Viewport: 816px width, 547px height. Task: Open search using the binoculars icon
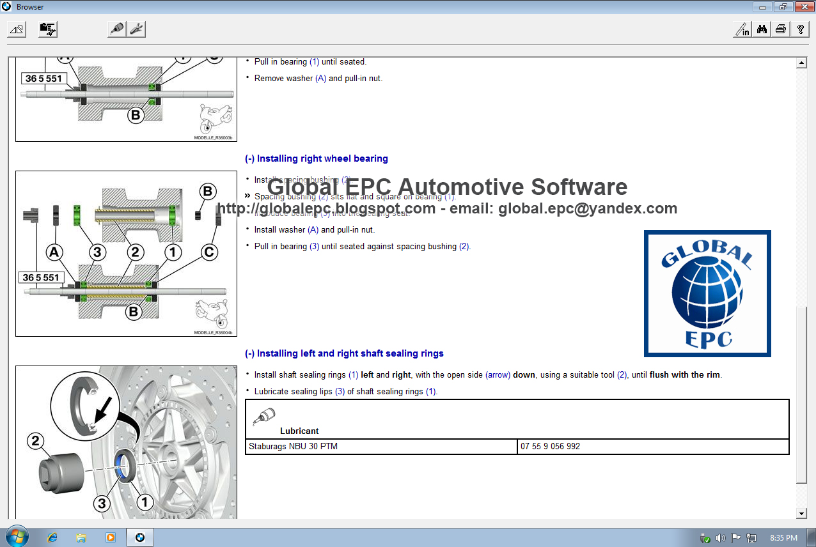(x=761, y=29)
